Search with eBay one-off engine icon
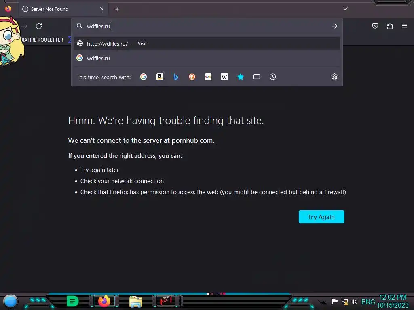 coord(208,77)
